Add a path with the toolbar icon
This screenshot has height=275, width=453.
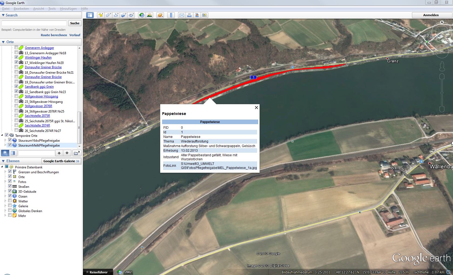pos(116,15)
